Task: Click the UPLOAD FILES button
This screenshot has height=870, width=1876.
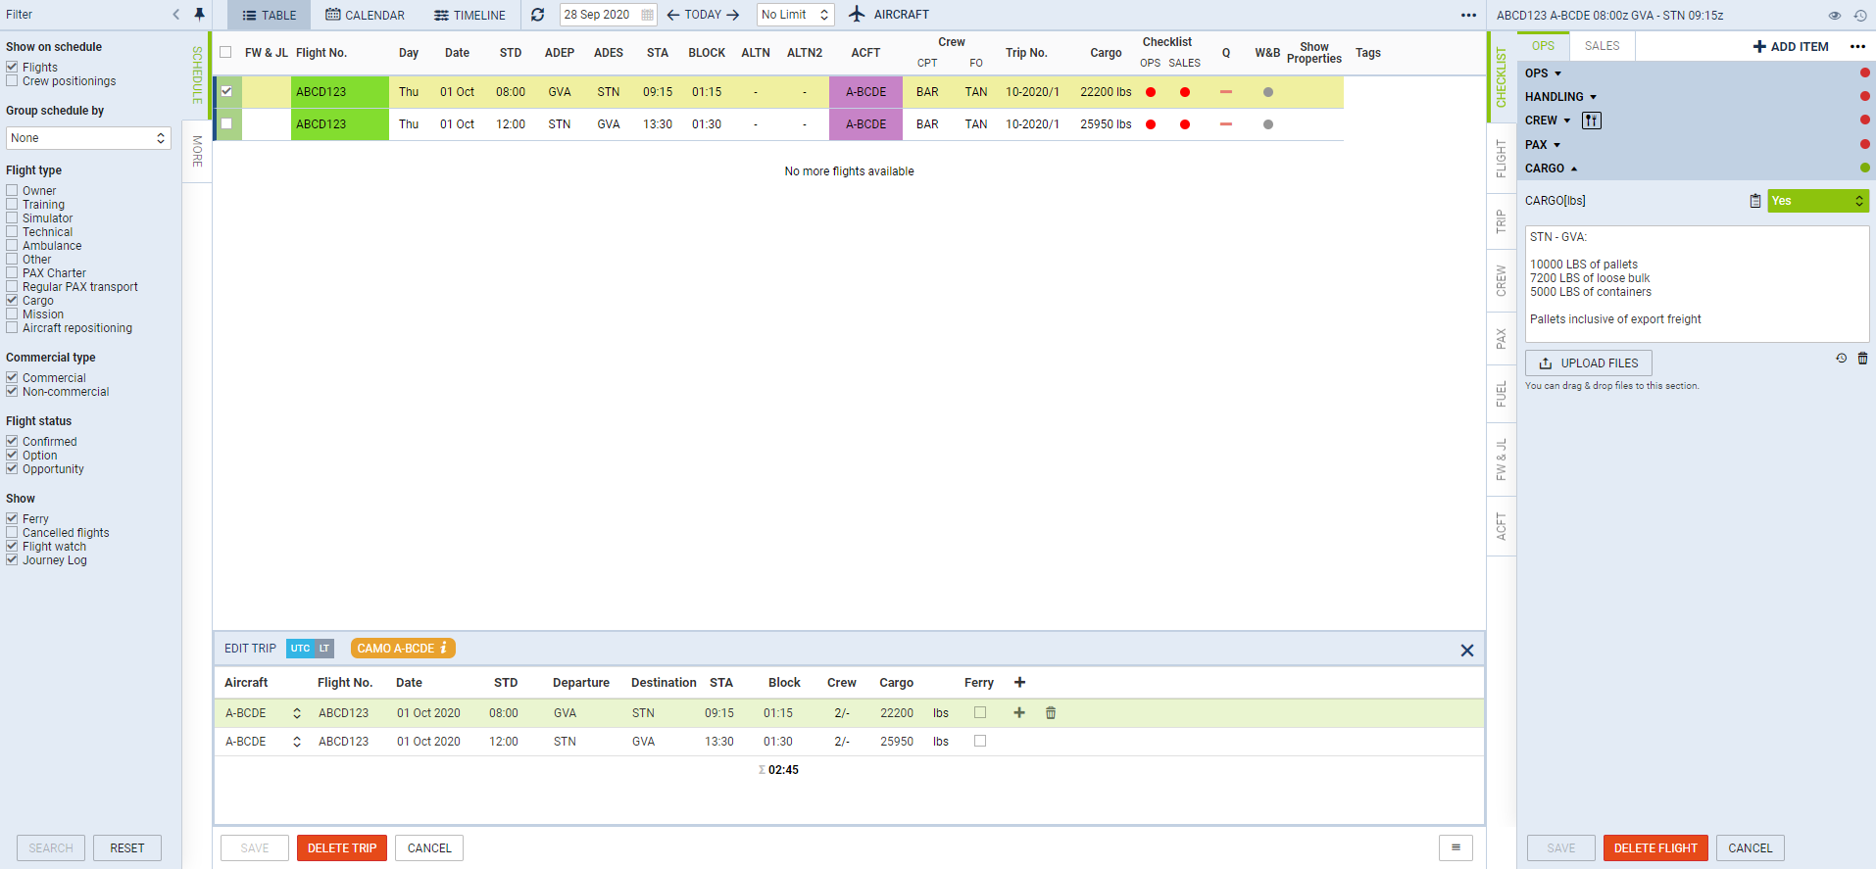Action: (1588, 363)
